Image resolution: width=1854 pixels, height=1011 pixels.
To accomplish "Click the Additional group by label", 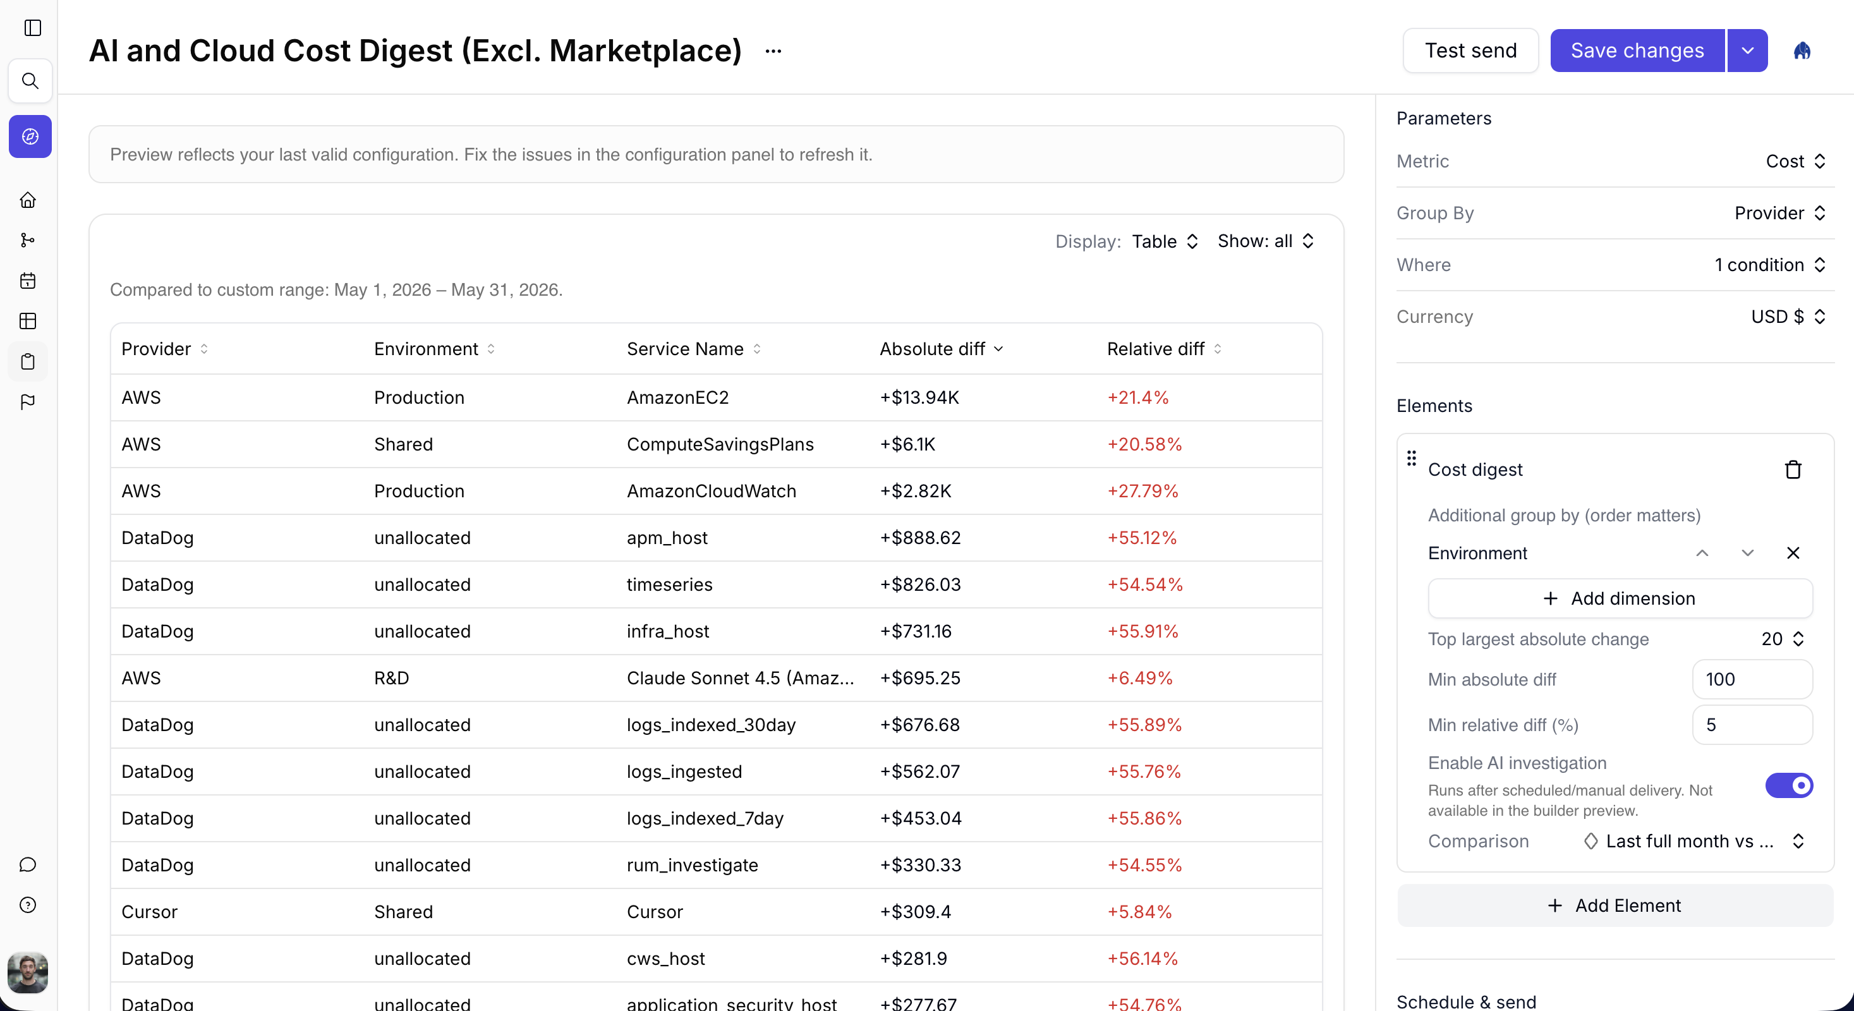I will click(x=1564, y=515).
